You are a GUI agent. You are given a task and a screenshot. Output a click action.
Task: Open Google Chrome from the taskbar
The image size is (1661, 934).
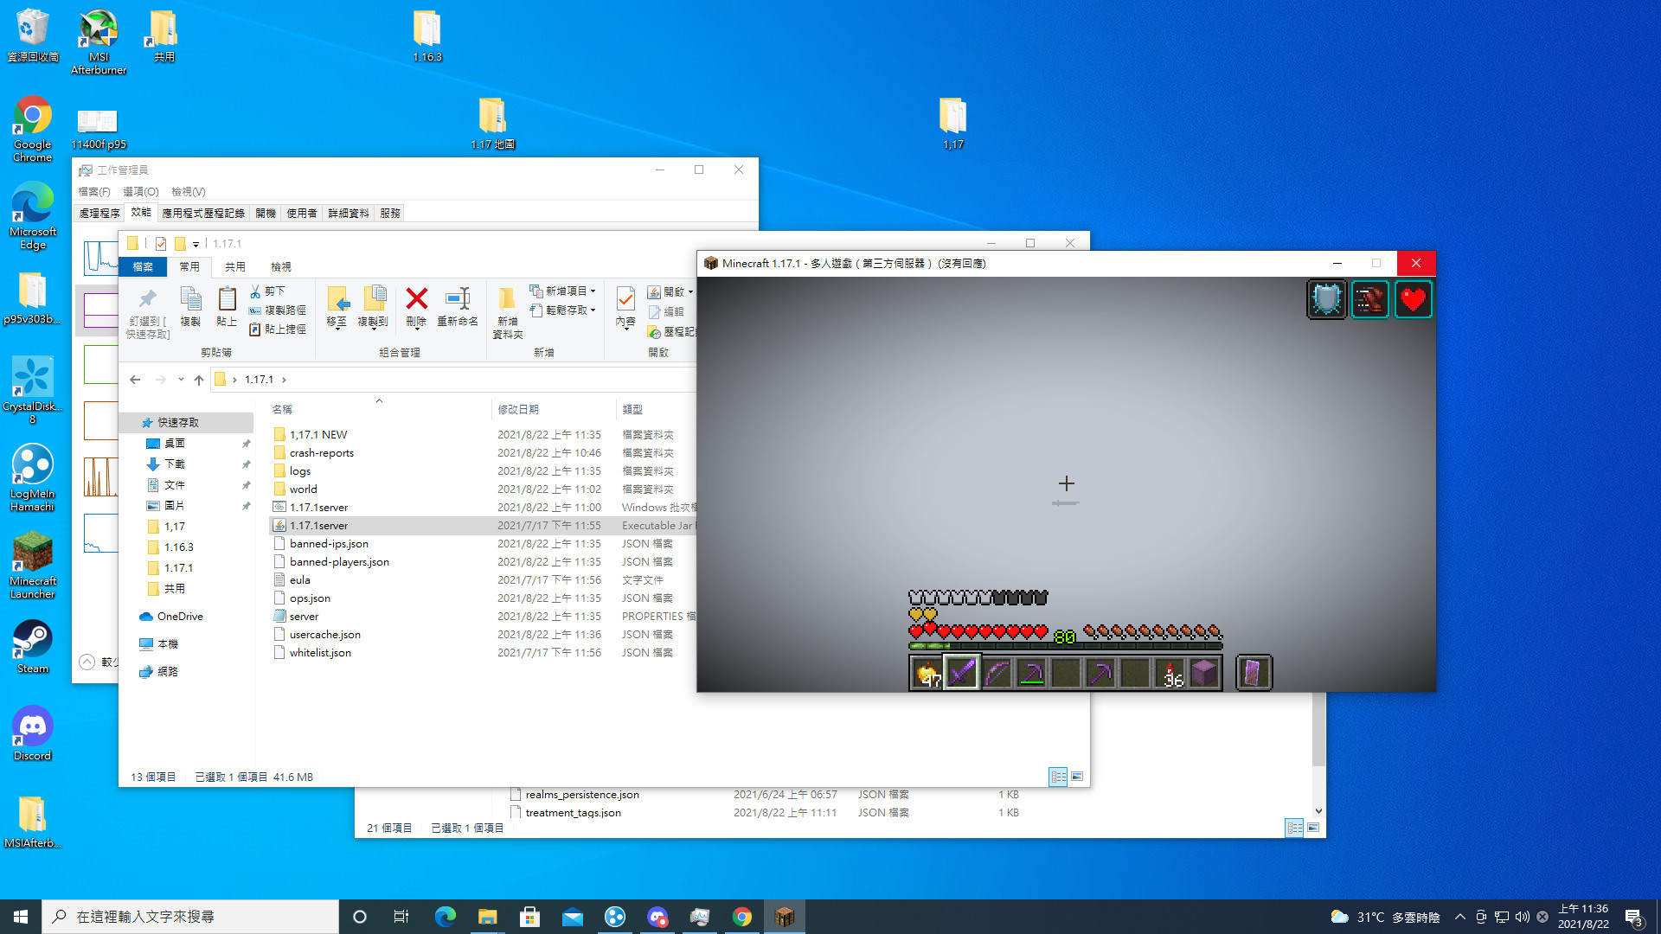click(742, 916)
